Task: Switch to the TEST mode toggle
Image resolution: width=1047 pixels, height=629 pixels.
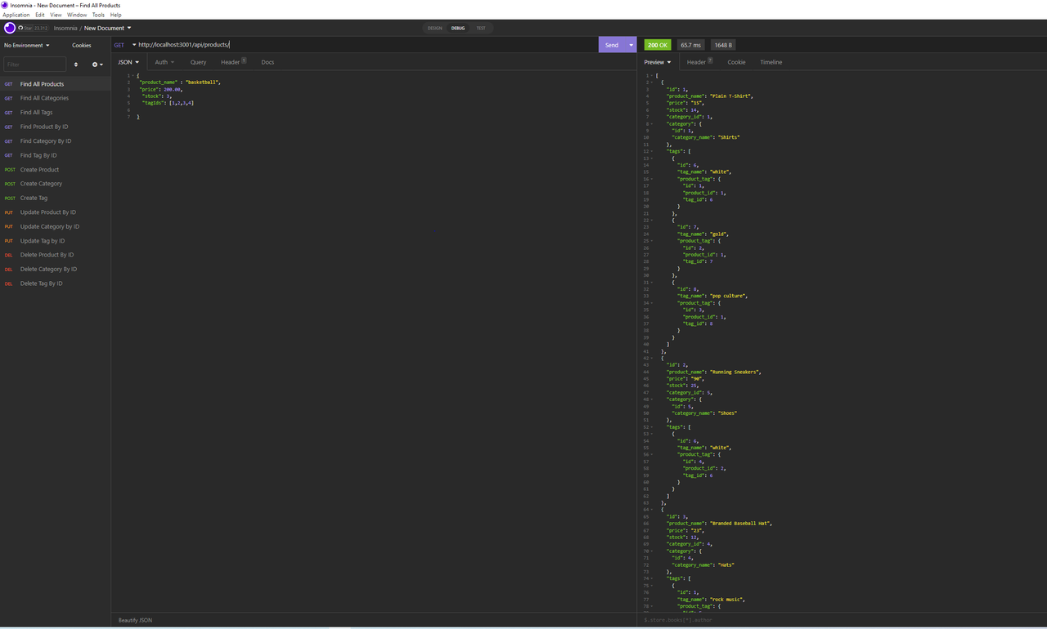Action: pyautogui.click(x=481, y=28)
